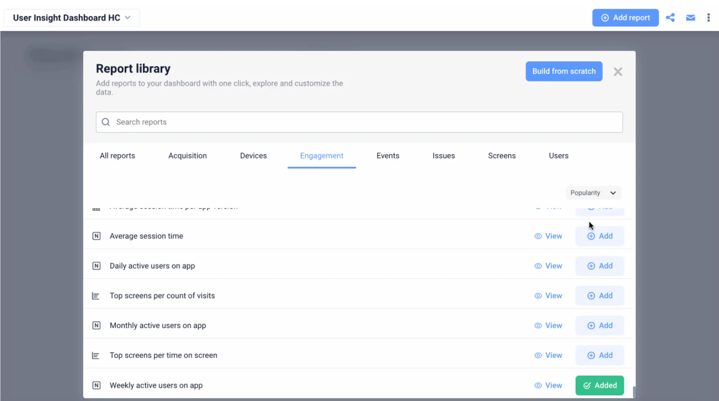719x401 pixels.
Task: View the Weekly active users on app report
Action: pyautogui.click(x=548, y=385)
